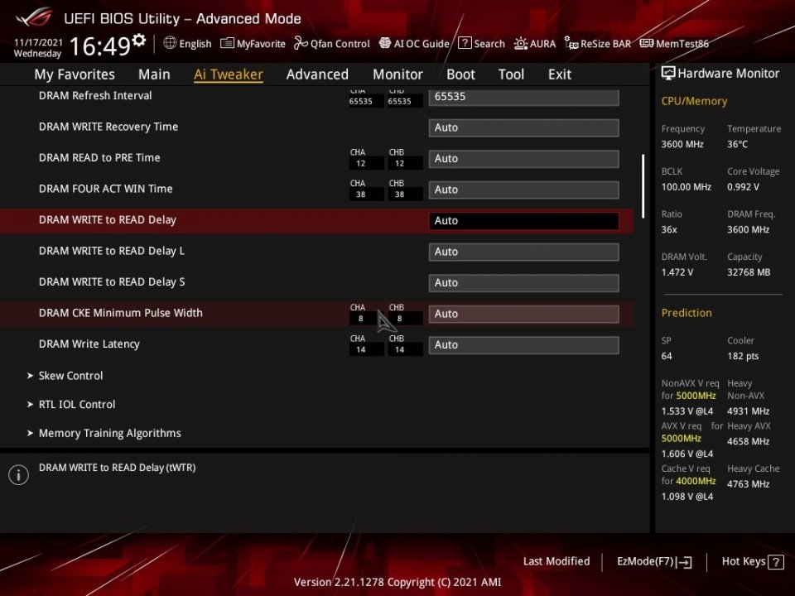Click DRAM WRITE to READ Delay L field
This screenshot has height=596, width=795.
click(x=523, y=252)
